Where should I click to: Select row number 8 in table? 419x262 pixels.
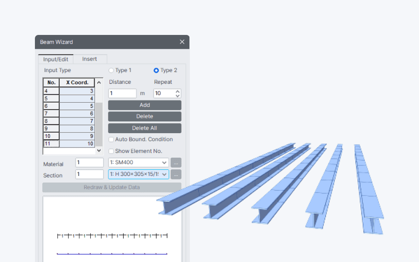tap(51, 121)
